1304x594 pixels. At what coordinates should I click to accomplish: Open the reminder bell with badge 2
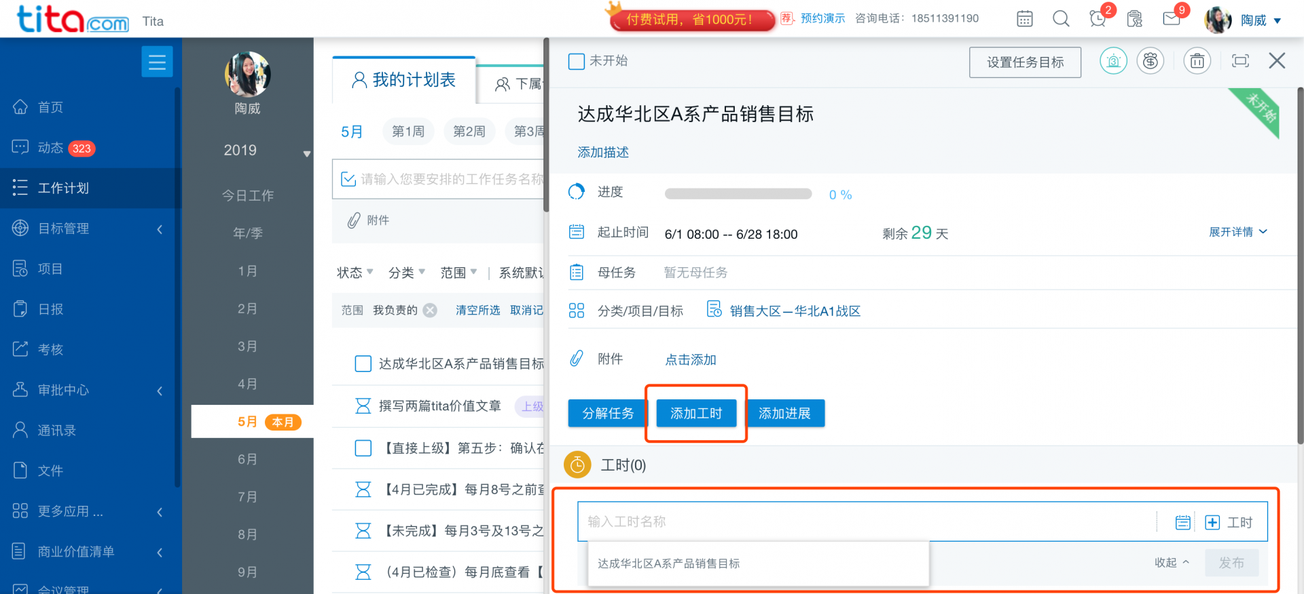pos(1098,18)
